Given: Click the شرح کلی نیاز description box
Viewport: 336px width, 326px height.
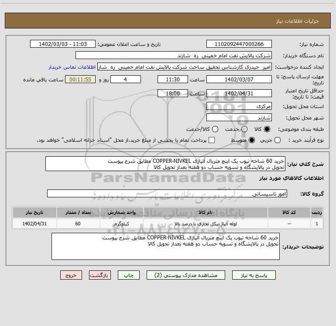Looking at the screenshot, I should click(x=165, y=164).
